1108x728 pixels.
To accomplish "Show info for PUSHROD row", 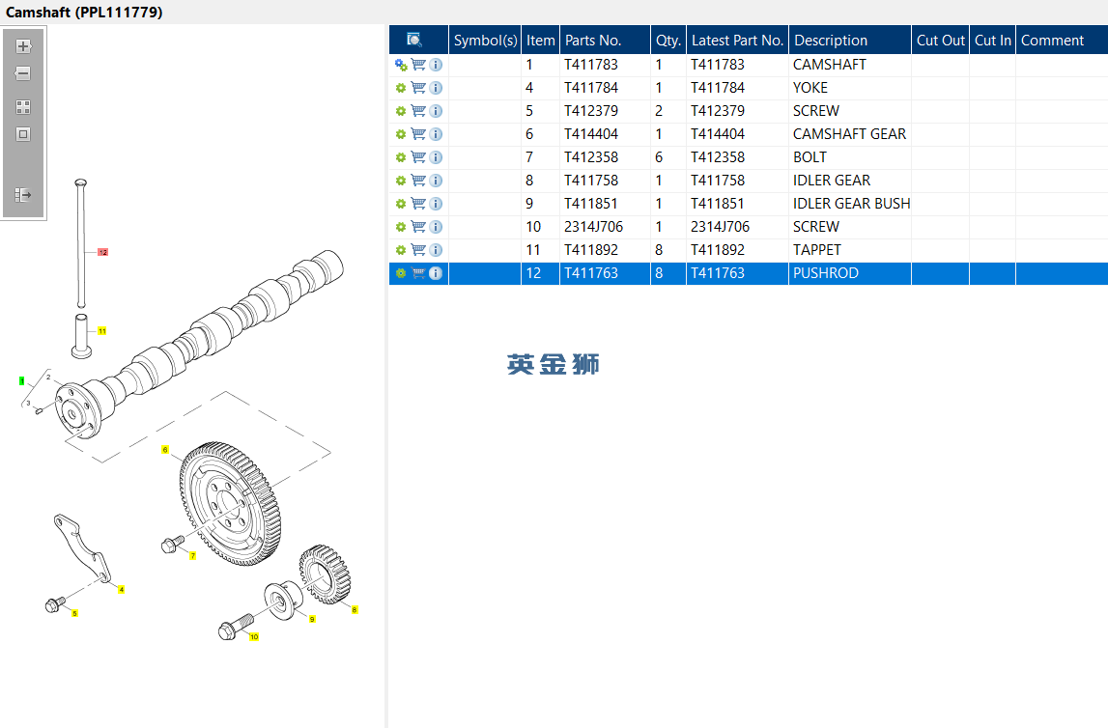I will click(x=436, y=273).
